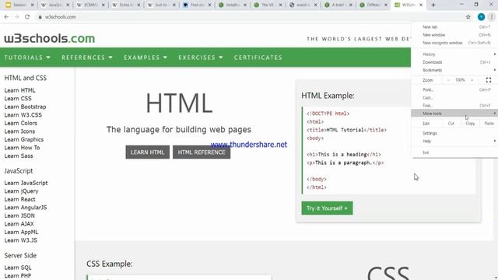Open Learn React in sidebar

pyautogui.click(x=19, y=199)
